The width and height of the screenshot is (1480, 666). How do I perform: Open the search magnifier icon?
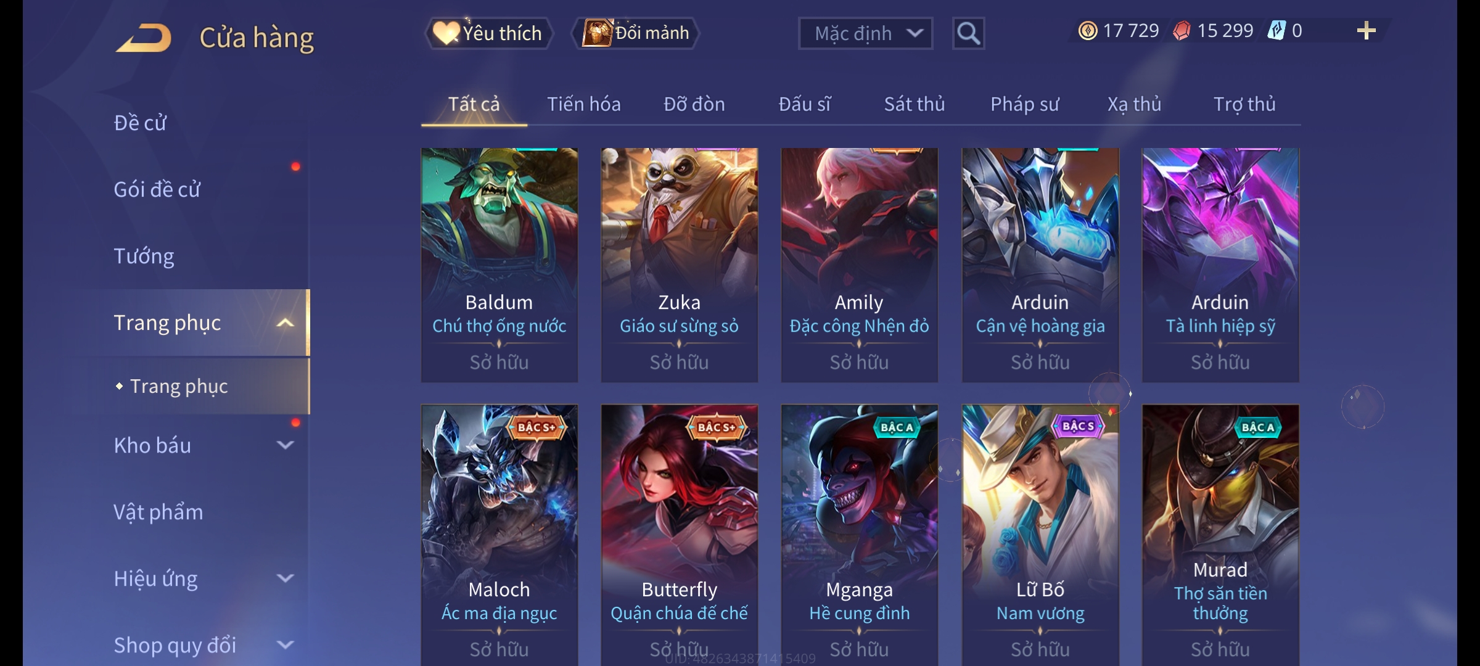coord(968,33)
